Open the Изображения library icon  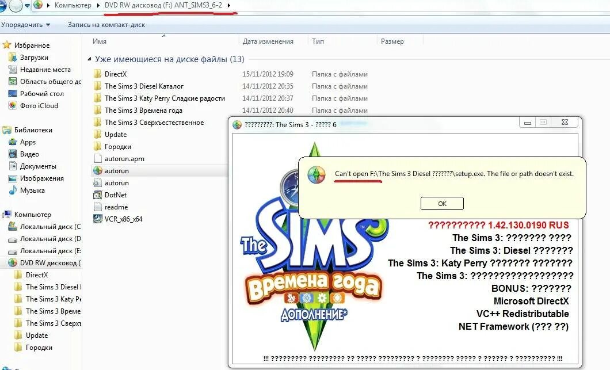(x=13, y=178)
